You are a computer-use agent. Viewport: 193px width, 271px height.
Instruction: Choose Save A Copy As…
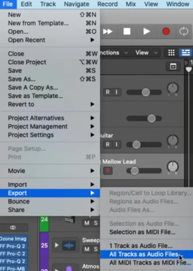tap(50, 88)
